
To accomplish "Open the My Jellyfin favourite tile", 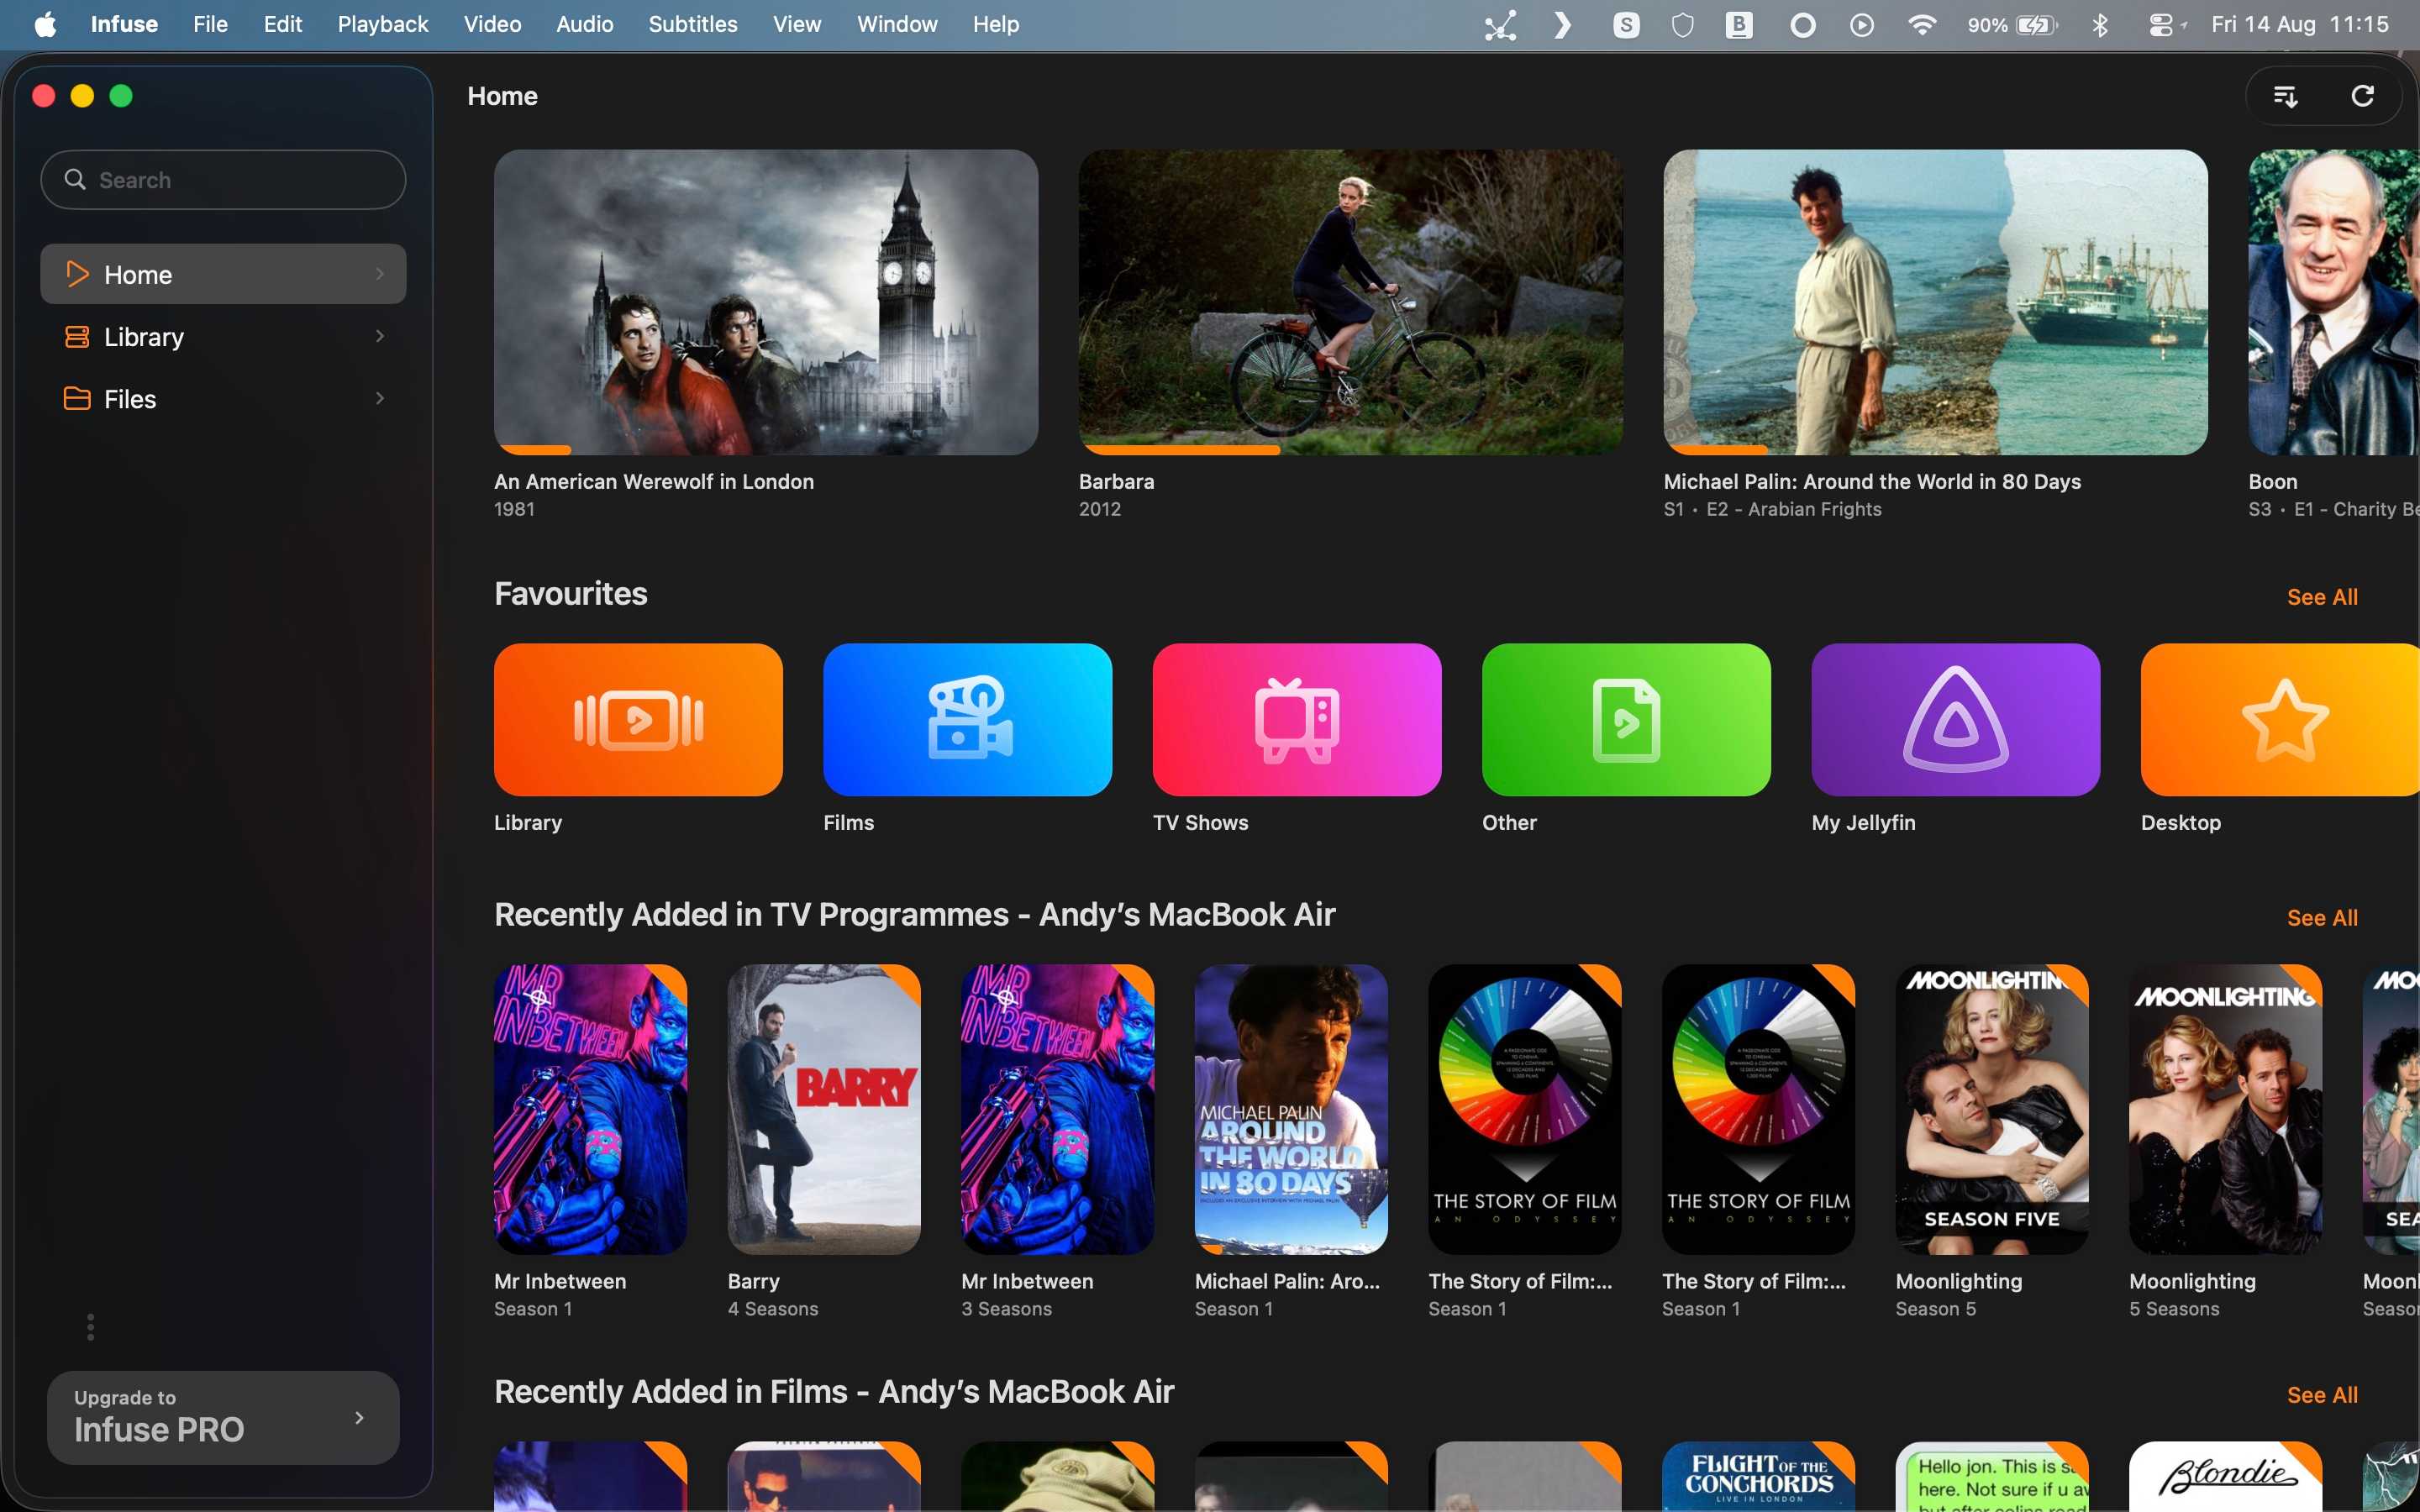I will 1956,719.
